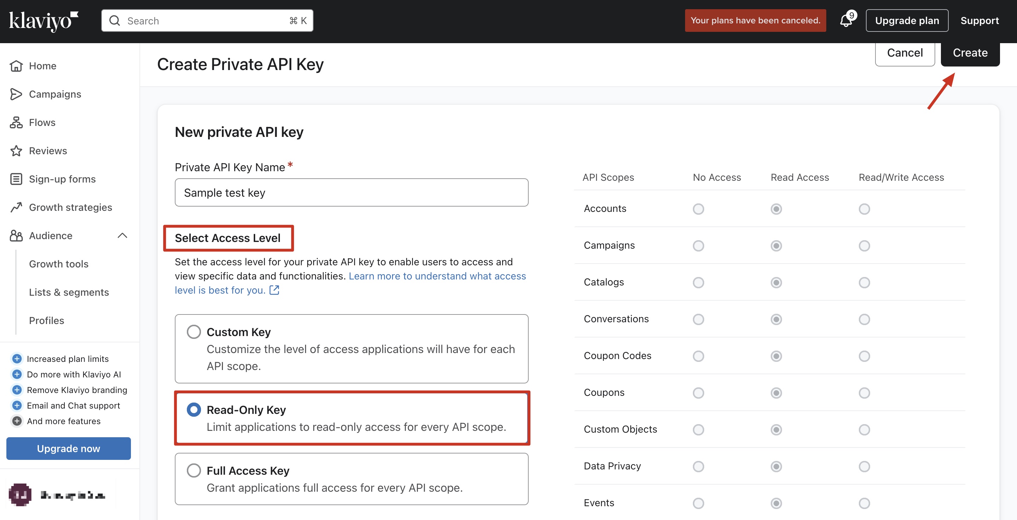Click the account name next to avatar
The height and width of the screenshot is (520, 1017).
pyautogui.click(x=73, y=495)
